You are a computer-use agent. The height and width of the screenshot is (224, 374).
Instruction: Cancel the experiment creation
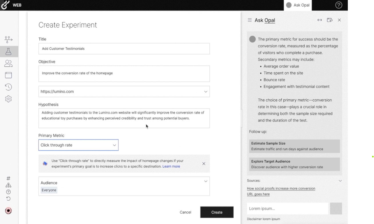coord(185,212)
